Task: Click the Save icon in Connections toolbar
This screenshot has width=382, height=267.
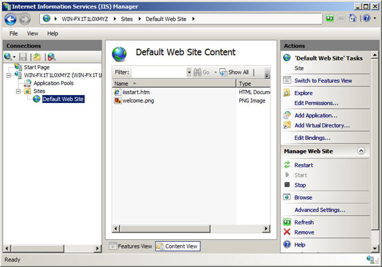Action: click(23, 57)
